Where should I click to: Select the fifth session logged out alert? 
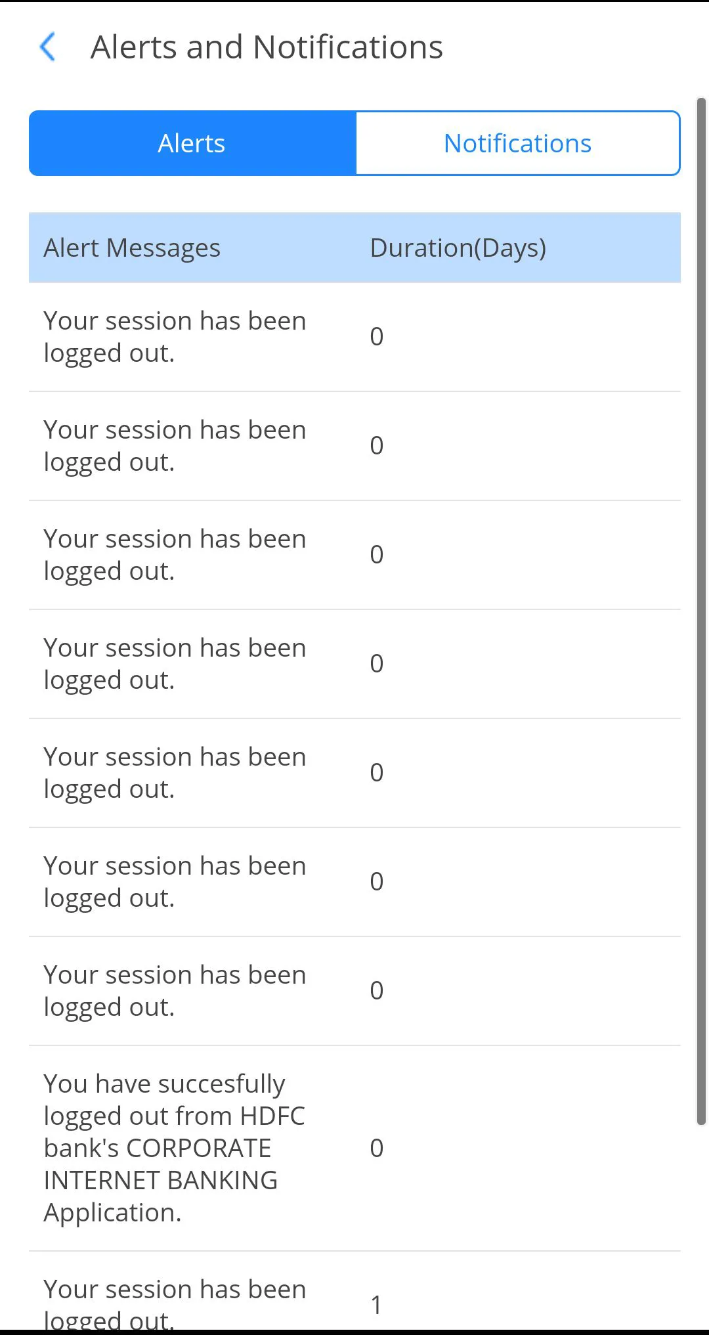(175, 773)
